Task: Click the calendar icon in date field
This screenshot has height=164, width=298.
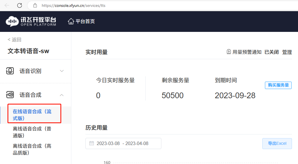Action: pyautogui.click(x=91, y=143)
